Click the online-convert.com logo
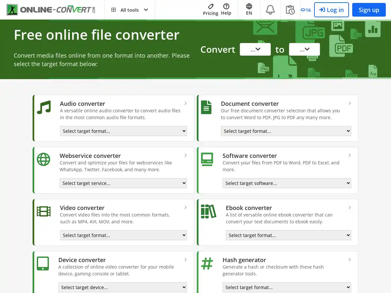Viewport: 391px width, 293px height. [x=51, y=10]
